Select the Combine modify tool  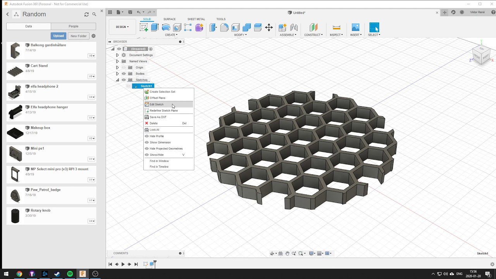point(246,27)
